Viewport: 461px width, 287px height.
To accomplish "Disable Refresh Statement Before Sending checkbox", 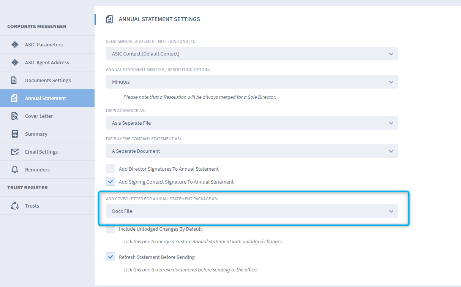I will tap(111, 257).
